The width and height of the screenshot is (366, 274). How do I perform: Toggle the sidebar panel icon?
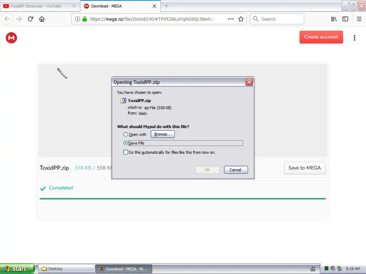(x=345, y=19)
